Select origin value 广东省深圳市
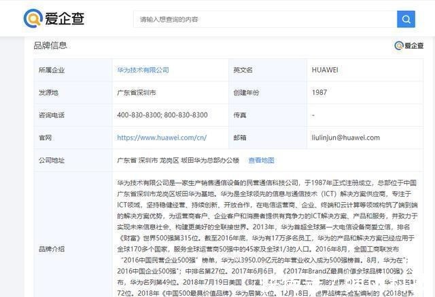Viewport: 435px width, 297px height. pyautogui.click(x=137, y=92)
